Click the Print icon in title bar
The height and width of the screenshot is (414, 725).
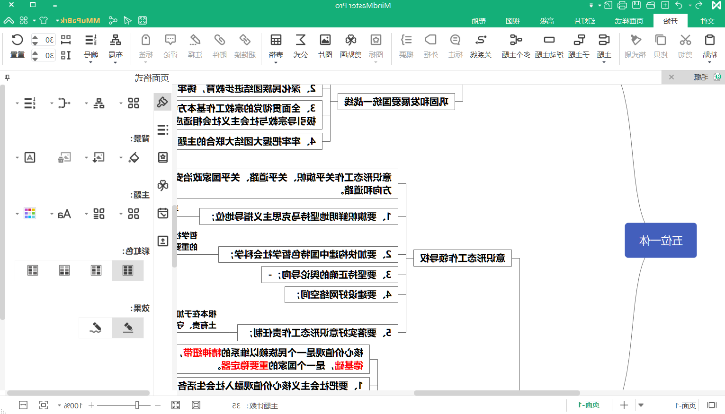(622, 6)
